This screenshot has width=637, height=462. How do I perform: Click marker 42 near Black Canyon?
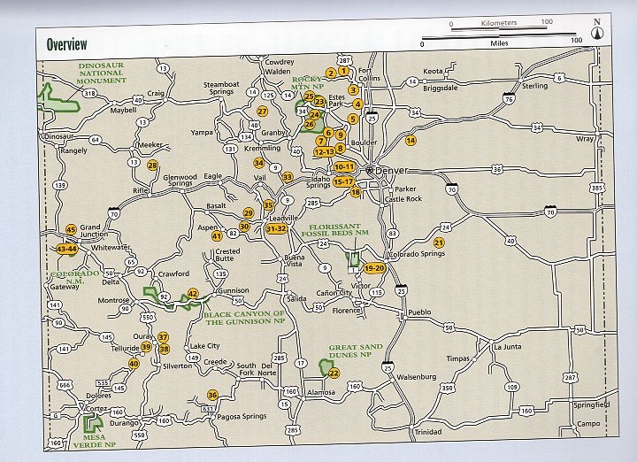tap(193, 293)
